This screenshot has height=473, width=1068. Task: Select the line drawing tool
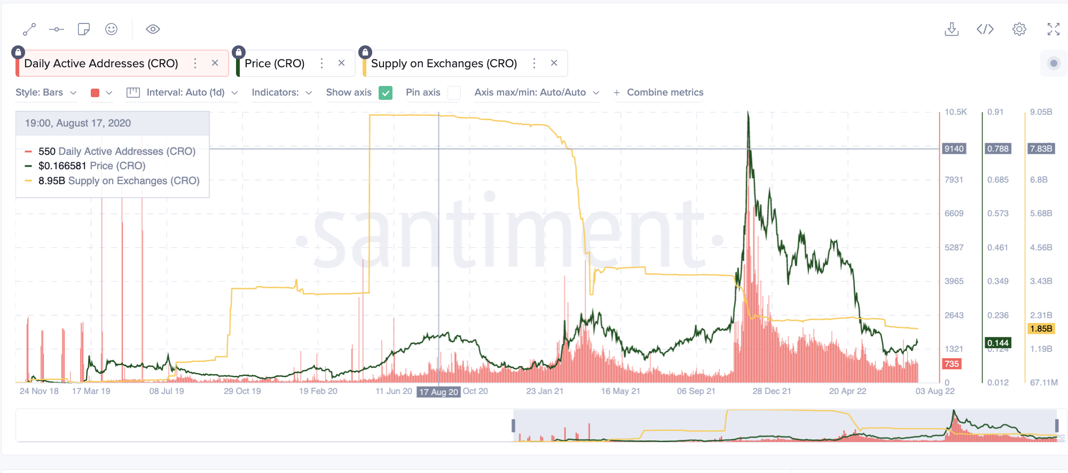pos(29,29)
